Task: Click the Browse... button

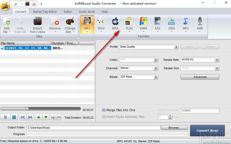Action: [x=174, y=128]
